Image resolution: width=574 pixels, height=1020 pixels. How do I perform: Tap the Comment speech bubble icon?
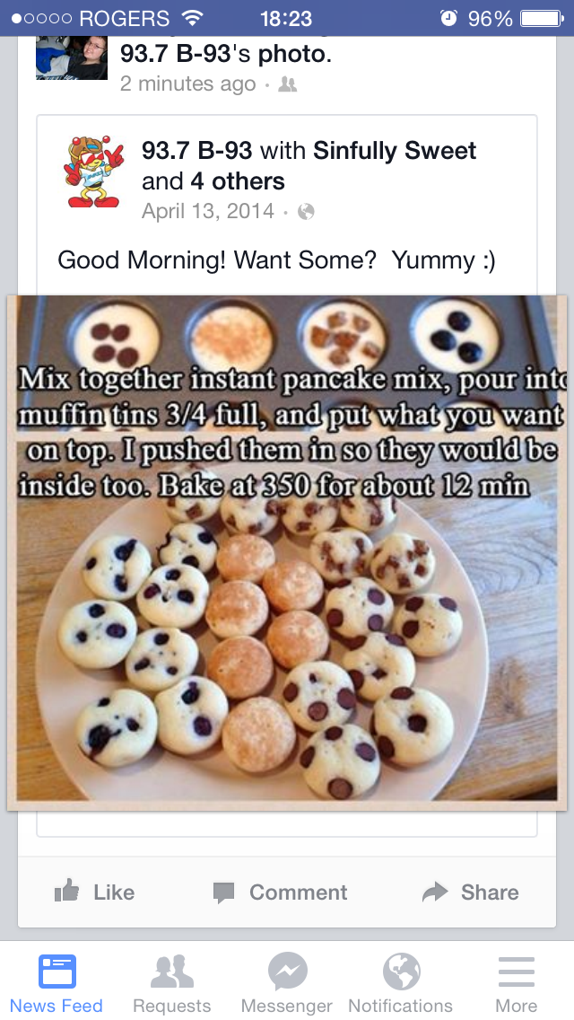(x=223, y=892)
